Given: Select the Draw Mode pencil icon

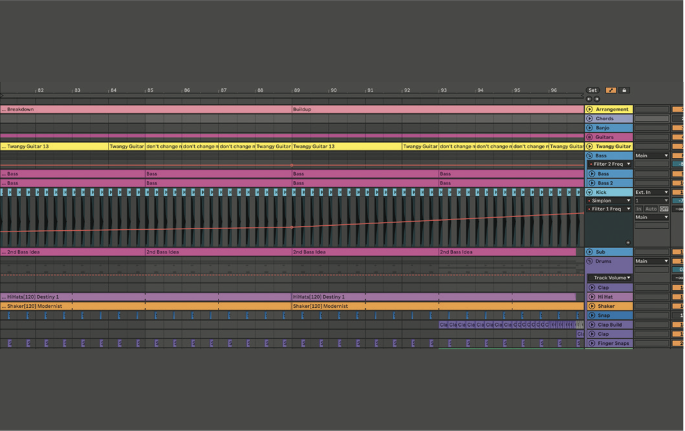Looking at the screenshot, I should click(x=611, y=90).
